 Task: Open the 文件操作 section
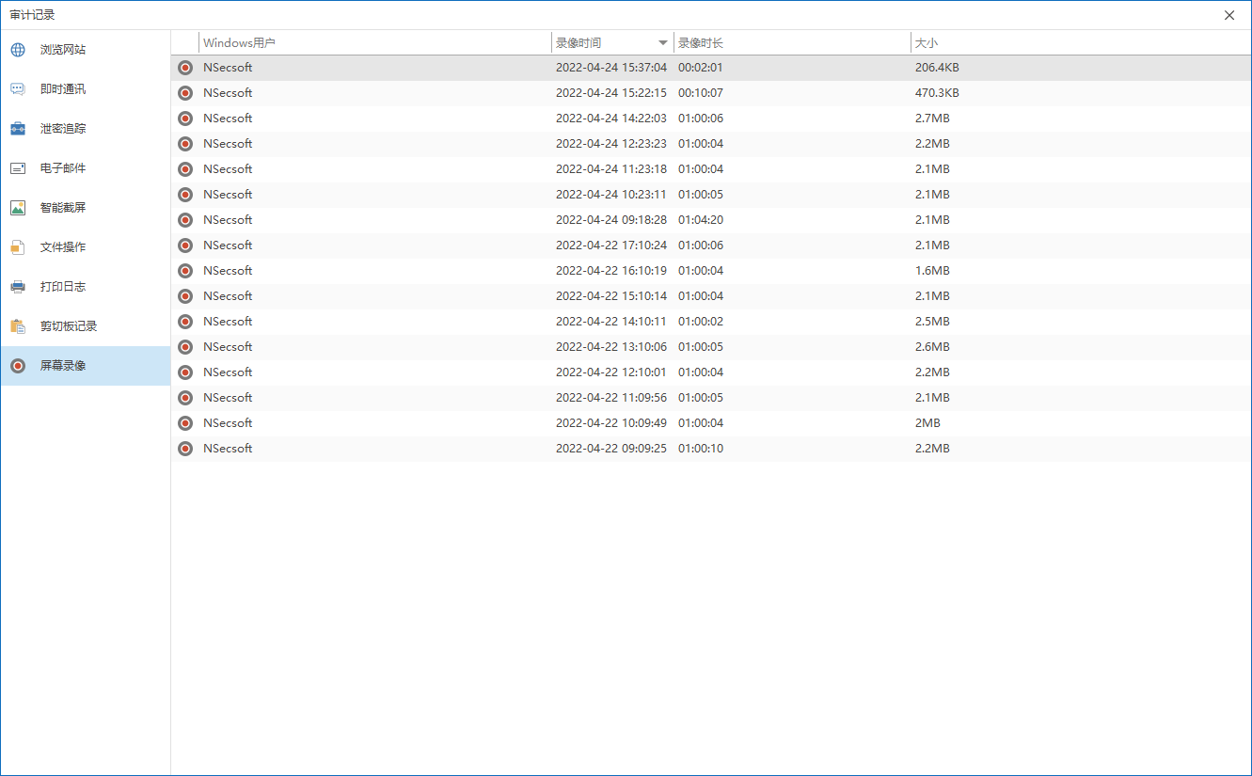click(86, 247)
